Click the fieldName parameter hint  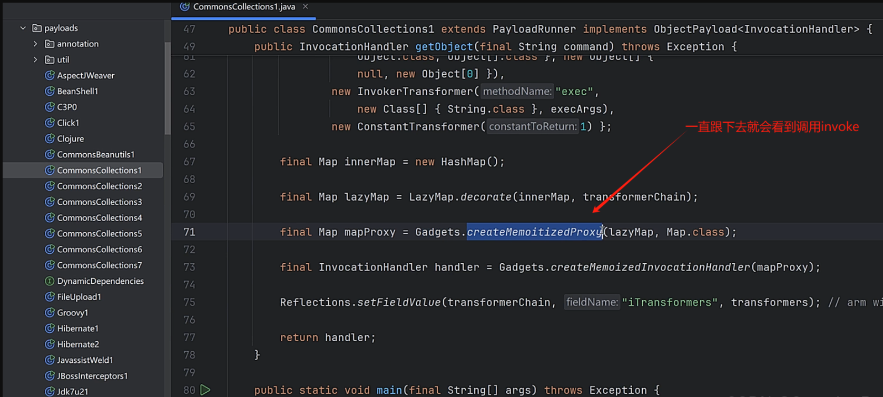592,302
